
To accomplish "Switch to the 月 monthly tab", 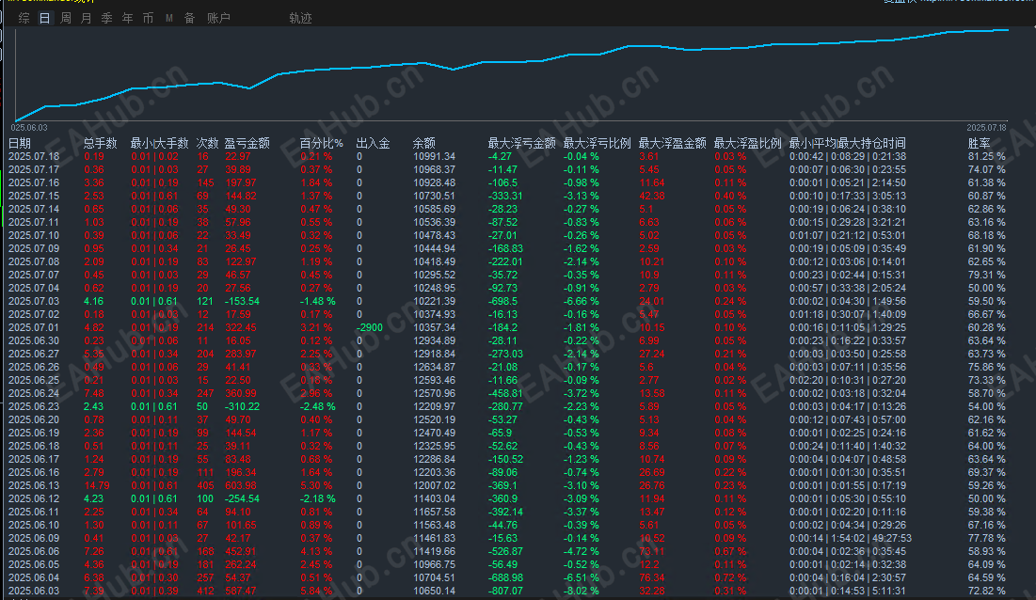I will (x=86, y=18).
